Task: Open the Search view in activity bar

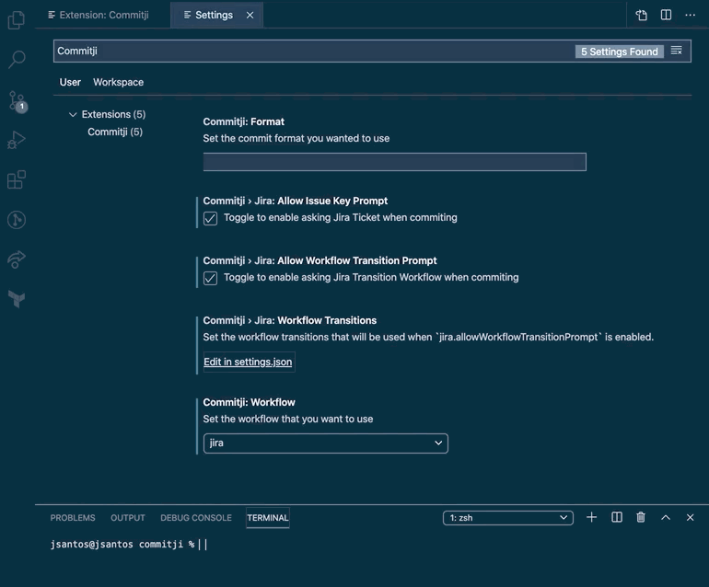Action: [17, 59]
